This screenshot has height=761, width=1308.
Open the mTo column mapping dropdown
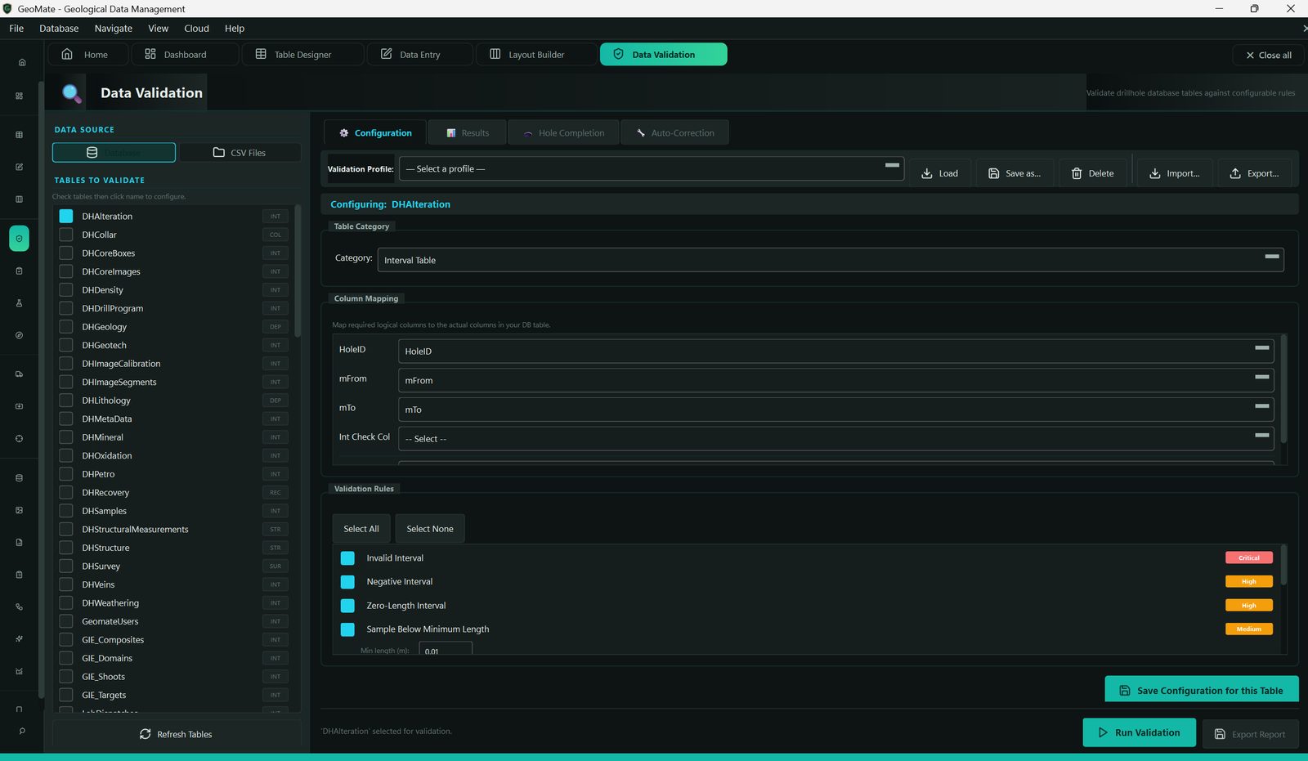(x=836, y=410)
